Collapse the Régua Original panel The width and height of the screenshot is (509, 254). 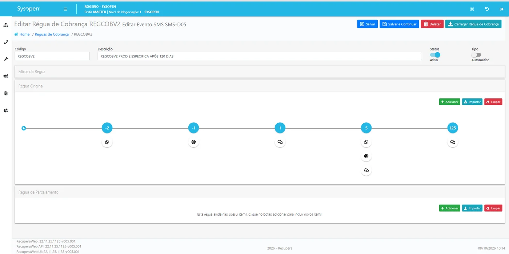coord(260,86)
